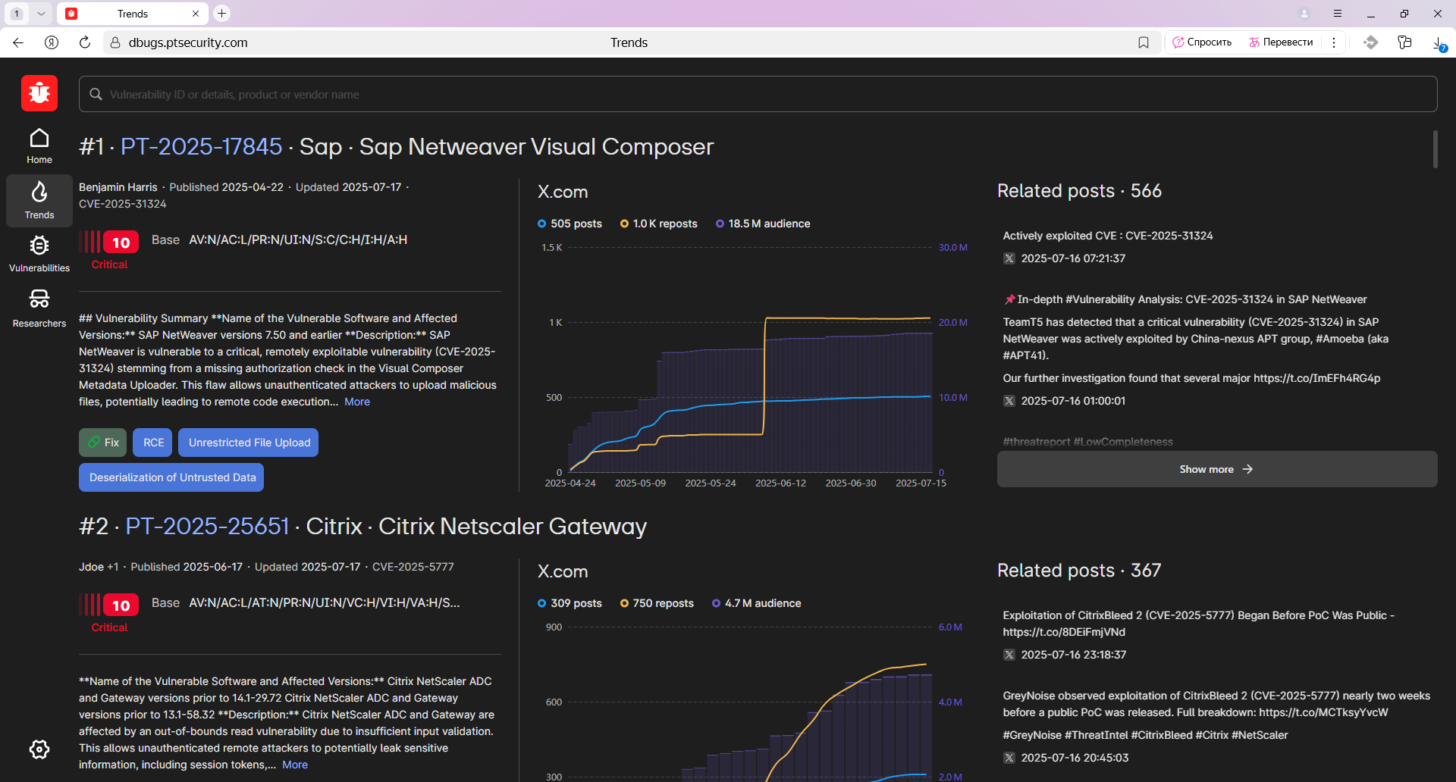Viewport: 1456px width, 782px height.
Task: Open browser downloads icon
Action: pos(1439,43)
